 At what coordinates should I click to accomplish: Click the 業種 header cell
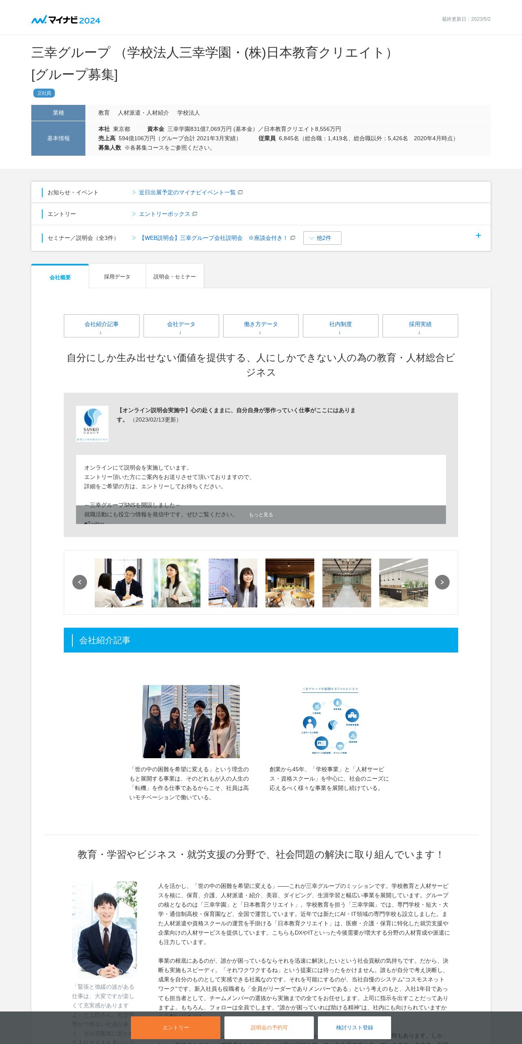[x=58, y=113]
